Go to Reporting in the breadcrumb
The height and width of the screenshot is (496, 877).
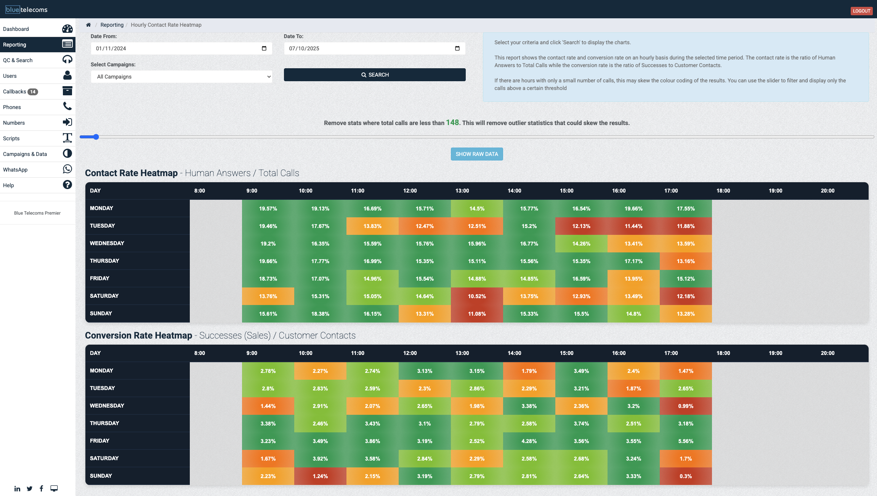112,24
